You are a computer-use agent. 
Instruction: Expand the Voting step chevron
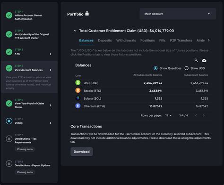coord(51,123)
